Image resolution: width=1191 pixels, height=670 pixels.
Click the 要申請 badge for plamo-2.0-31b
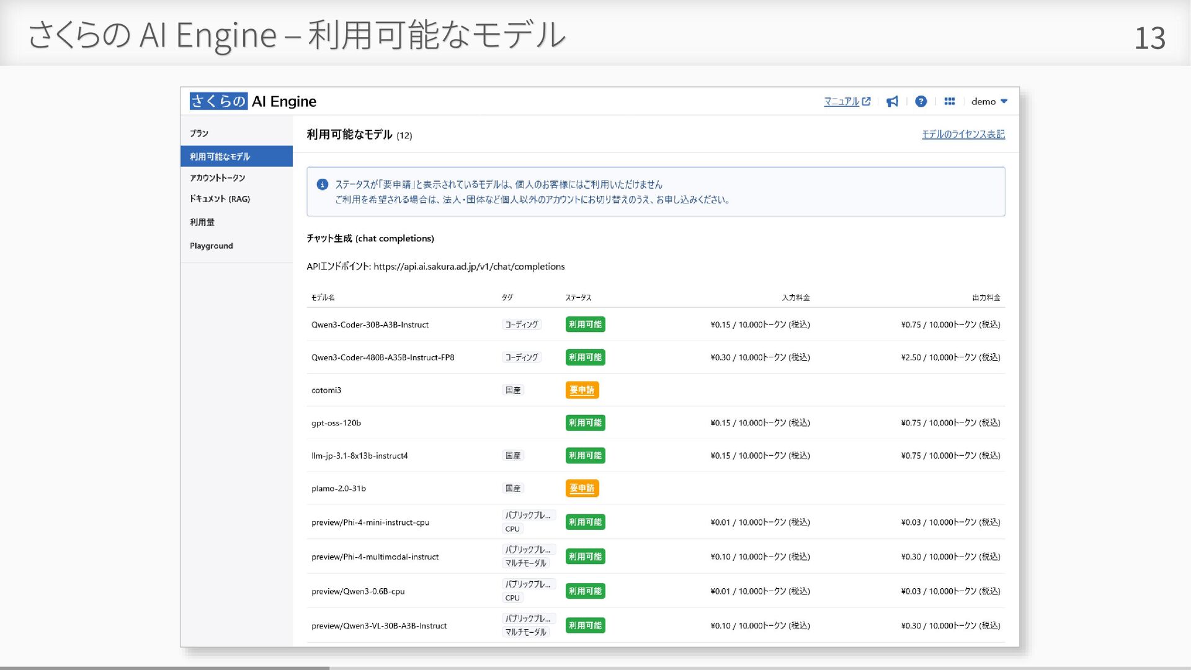point(582,488)
